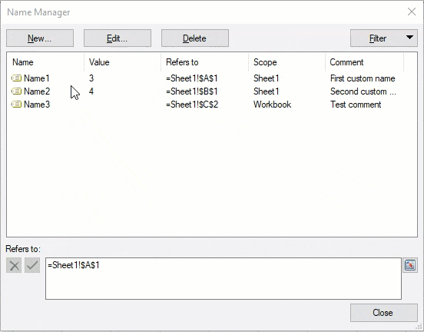The width and height of the screenshot is (424, 332).
Task: Click the Edit... button
Action: tap(118, 38)
